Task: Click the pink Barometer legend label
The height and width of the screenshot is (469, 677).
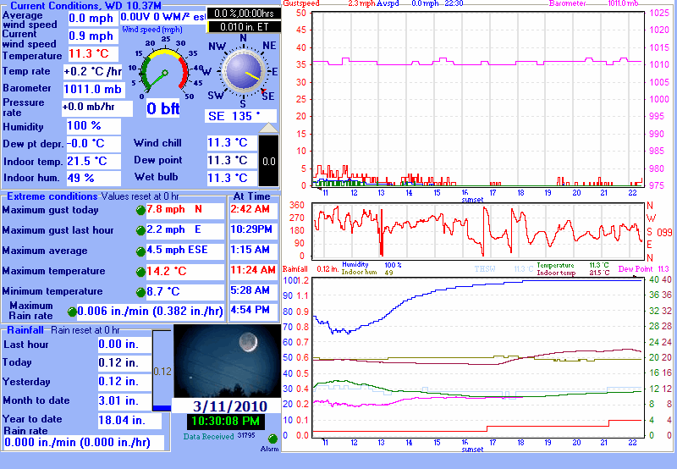Action: coord(567,3)
